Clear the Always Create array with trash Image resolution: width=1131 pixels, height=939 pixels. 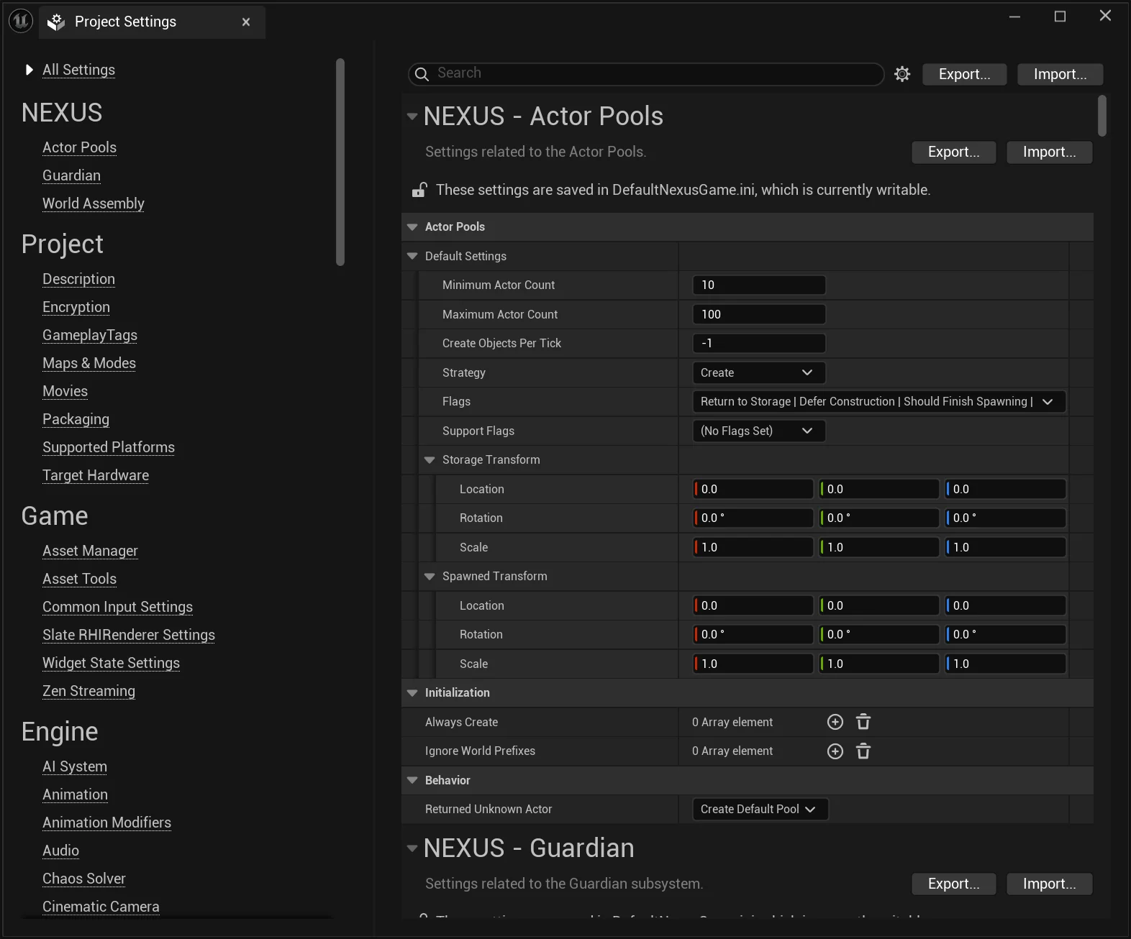pyautogui.click(x=863, y=722)
